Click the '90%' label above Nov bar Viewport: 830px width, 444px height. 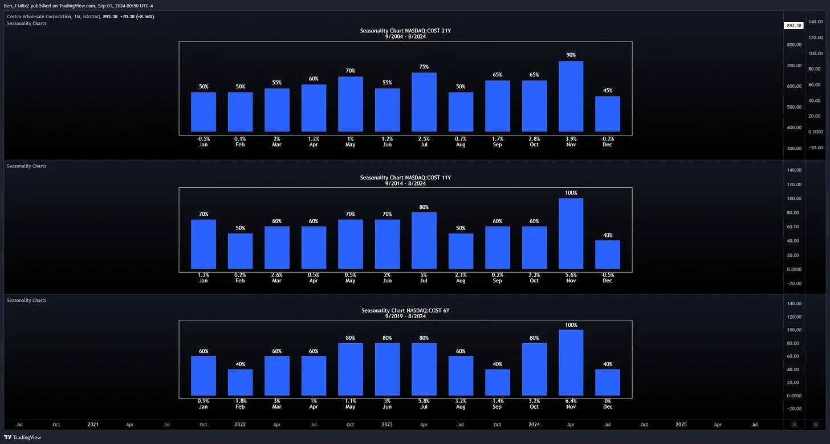[571, 55]
